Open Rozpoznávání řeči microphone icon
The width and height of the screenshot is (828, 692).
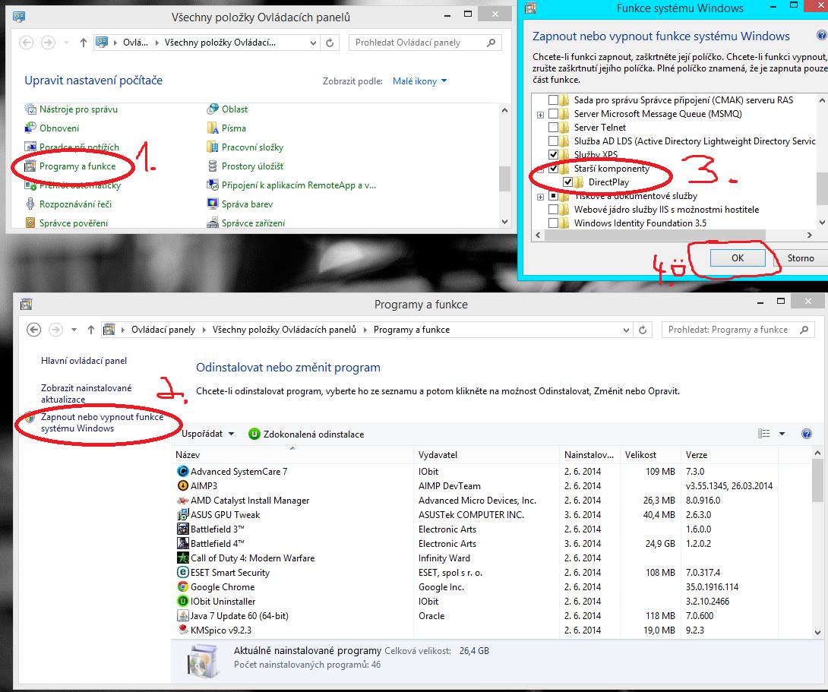(x=31, y=204)
